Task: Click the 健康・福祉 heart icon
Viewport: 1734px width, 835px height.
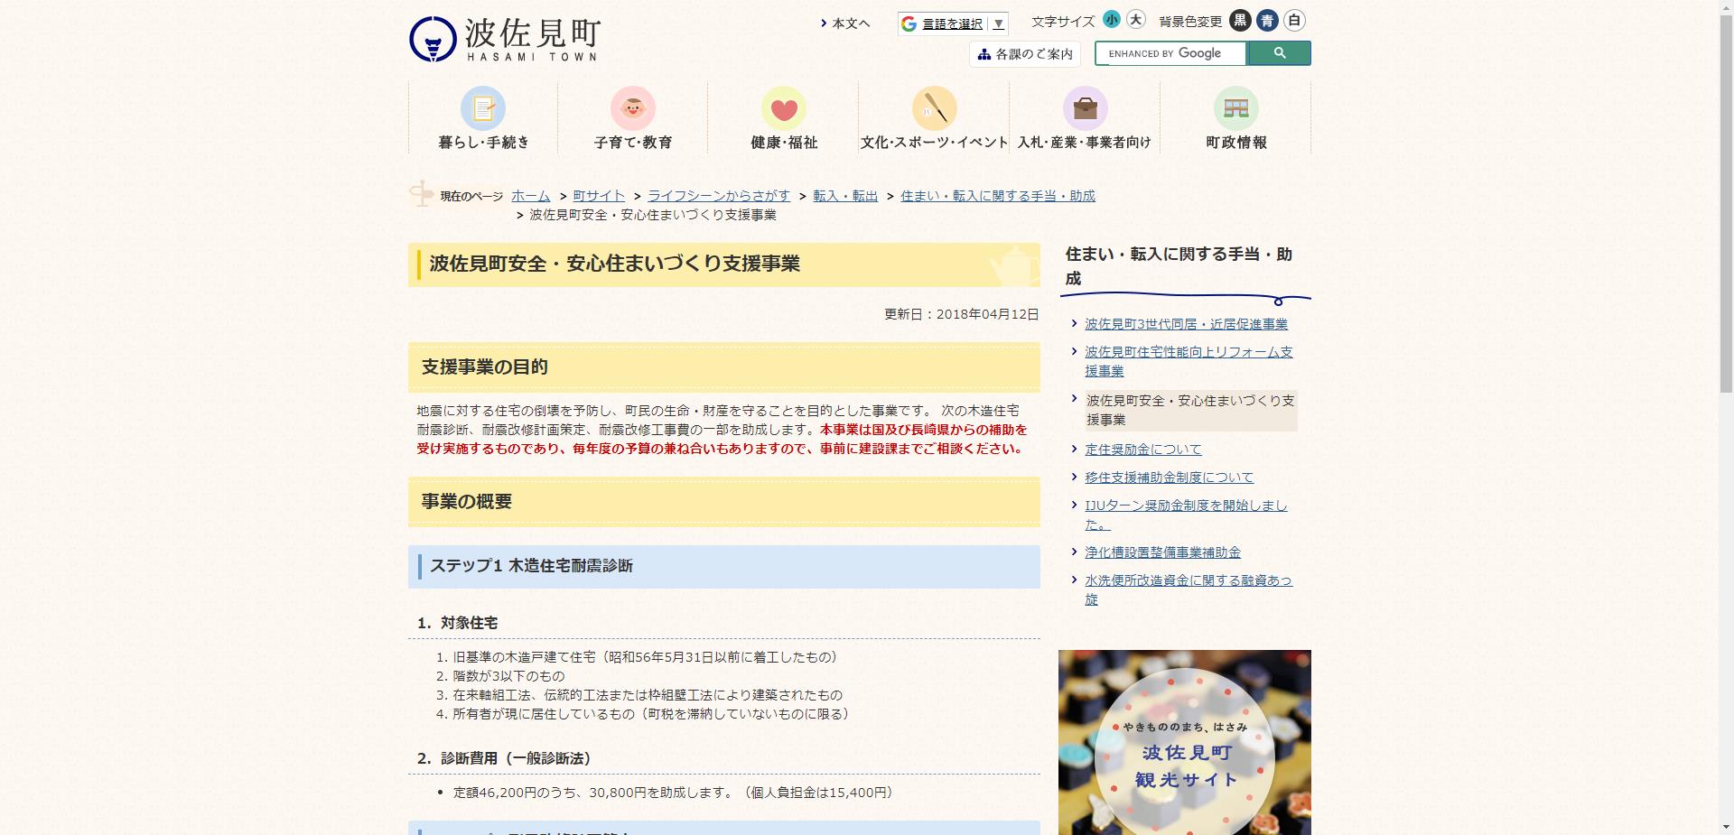Action: coord(784,110)
